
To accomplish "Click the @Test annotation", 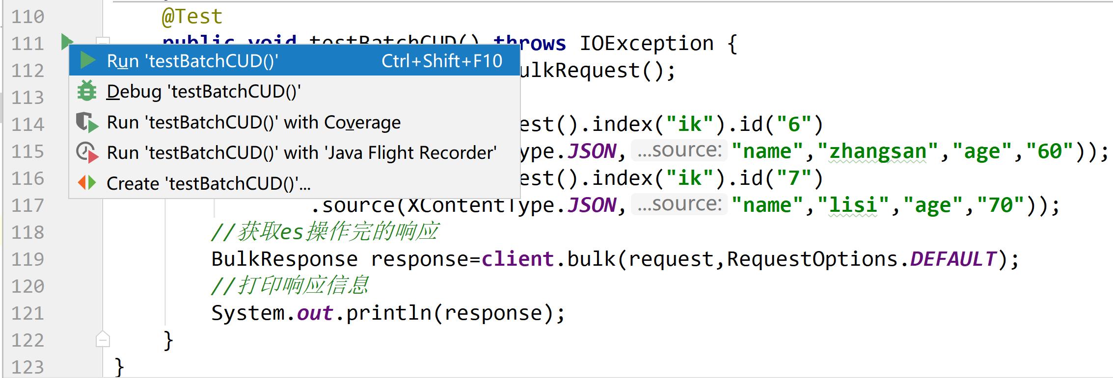I will click(x=192, y=17).
